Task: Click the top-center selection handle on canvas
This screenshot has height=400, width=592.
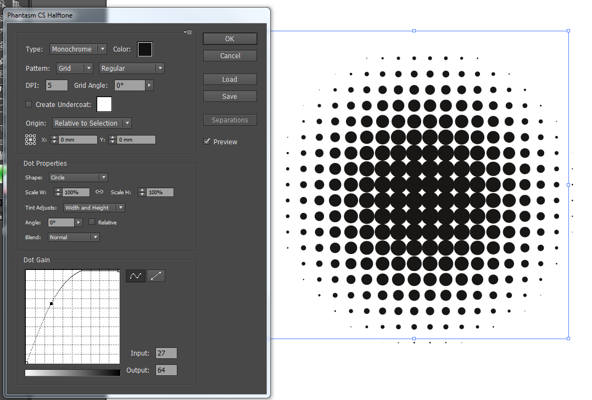Action: [x=414, y=31]
